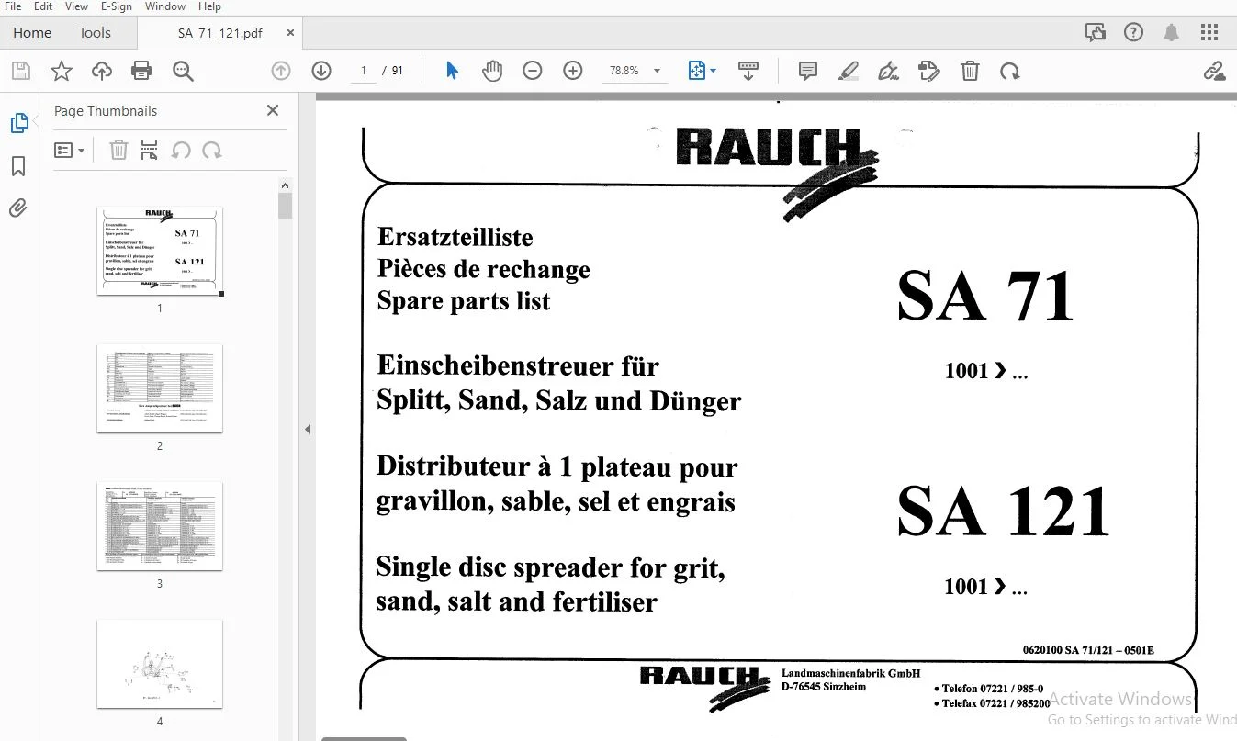Open the Help menu
Screen dimensions: 1237x741
(x=209, y=6)
